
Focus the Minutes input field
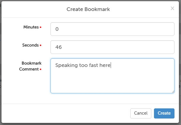(x=112, y=29)
